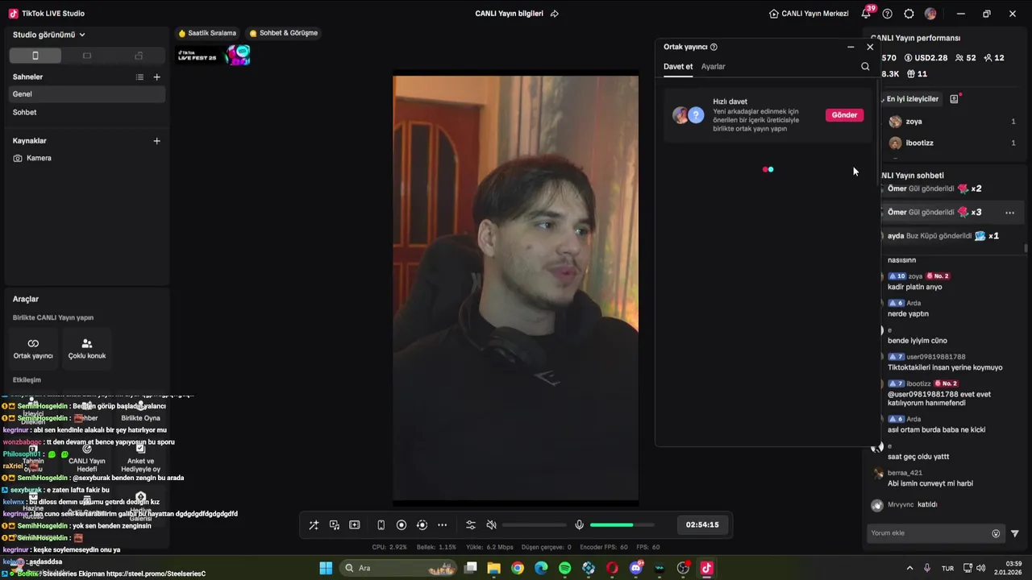Expand the En iyi izleyiciler section
This screenshot has height=580, width=1032.
(912, 99)
